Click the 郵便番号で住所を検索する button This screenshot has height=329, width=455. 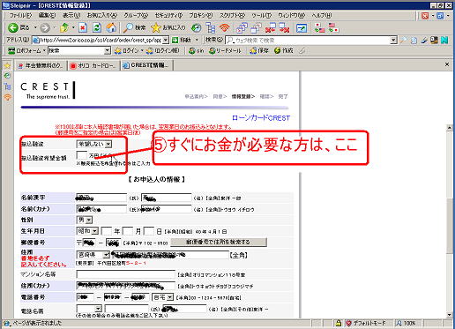219,242
